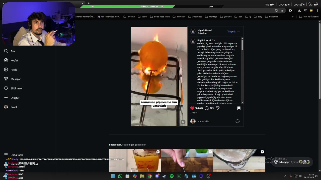Launch WhatsApp from the taskbar
Viewport: 321px width, 180px height.
pos(120,176)
